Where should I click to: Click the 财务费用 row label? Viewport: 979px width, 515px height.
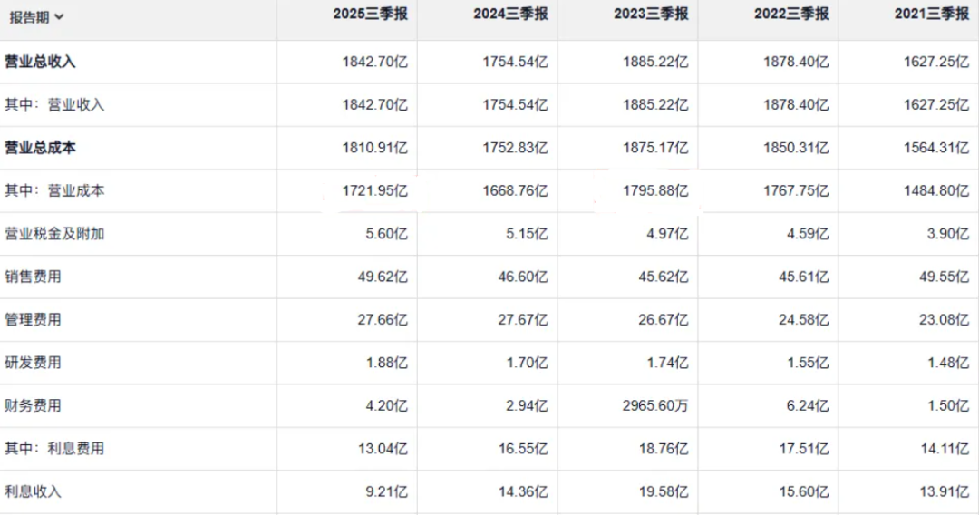pos(33,405)
